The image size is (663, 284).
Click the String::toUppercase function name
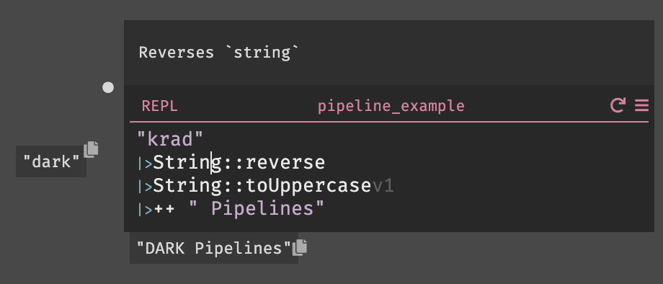(262, 186)
